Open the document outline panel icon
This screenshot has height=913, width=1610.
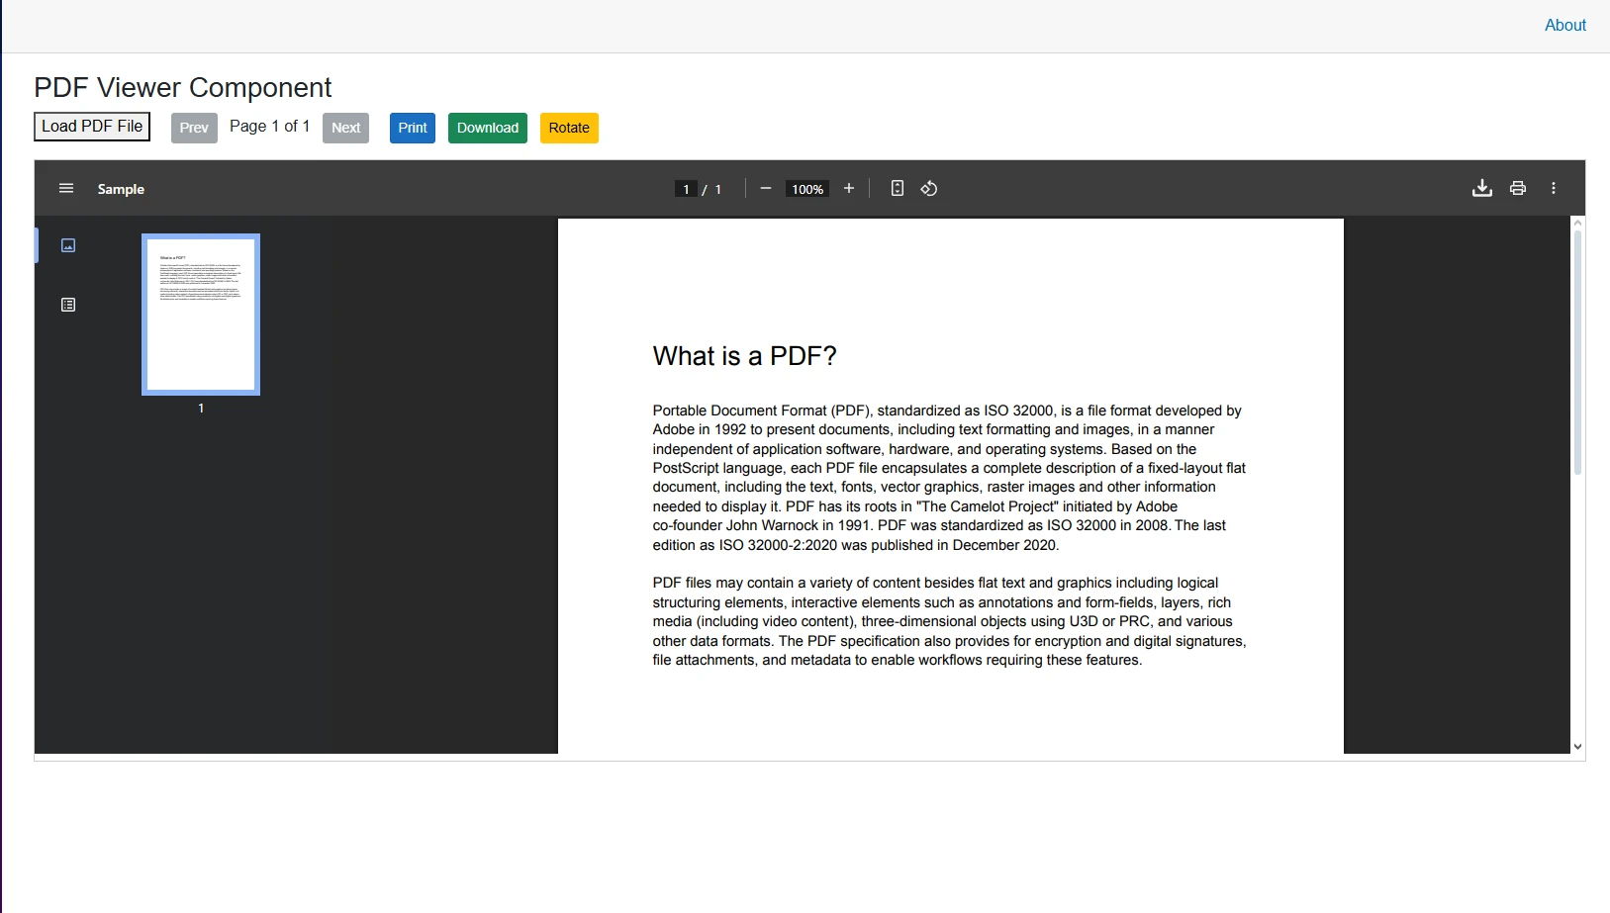[67, 305]
